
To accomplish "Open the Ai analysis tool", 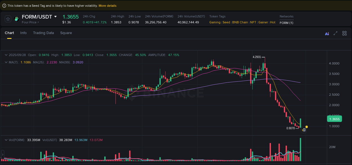I will click(327, 34).
